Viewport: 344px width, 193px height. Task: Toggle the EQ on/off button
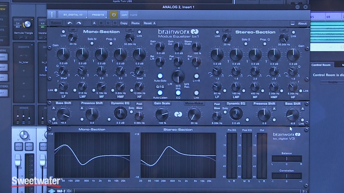(178, 93)
